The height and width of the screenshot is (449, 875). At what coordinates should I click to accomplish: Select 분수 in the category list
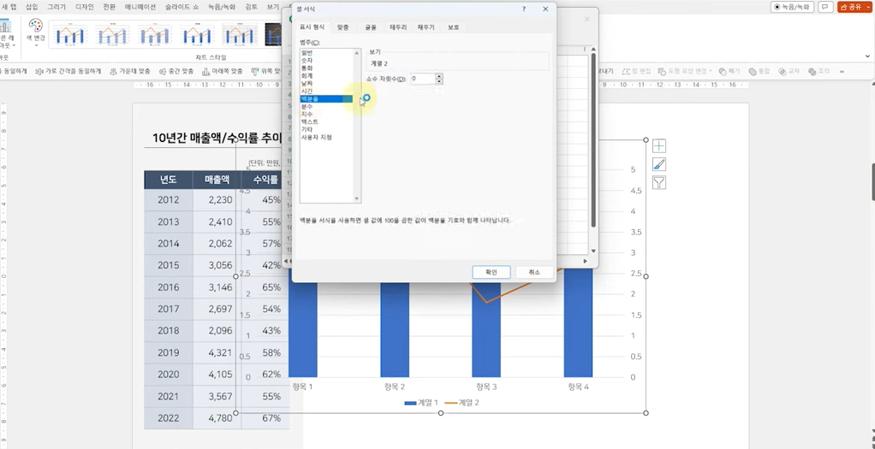[307, 106]
